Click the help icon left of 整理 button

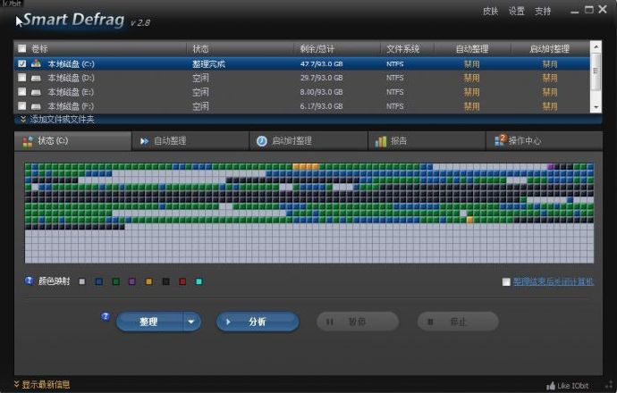pyautogui.click(x=106, y=316)
